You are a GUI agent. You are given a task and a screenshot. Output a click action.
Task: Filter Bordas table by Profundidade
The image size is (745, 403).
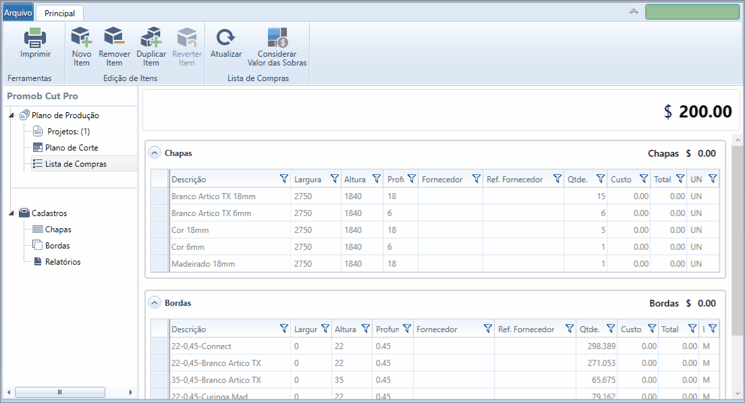coord(407,328)
